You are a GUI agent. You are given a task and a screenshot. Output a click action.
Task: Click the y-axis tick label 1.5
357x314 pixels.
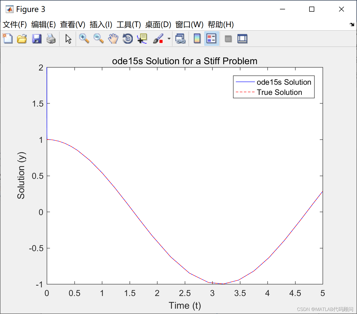pos(38,104)
